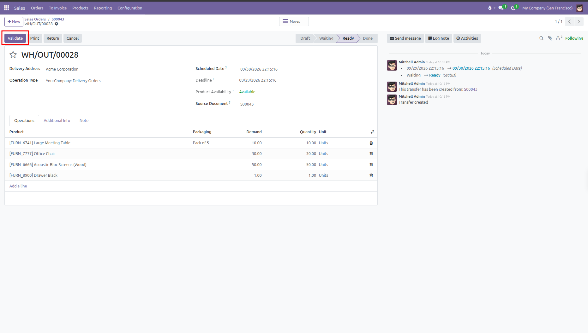
Task: Go to the next record arrow
Action: tap(579, 22)
